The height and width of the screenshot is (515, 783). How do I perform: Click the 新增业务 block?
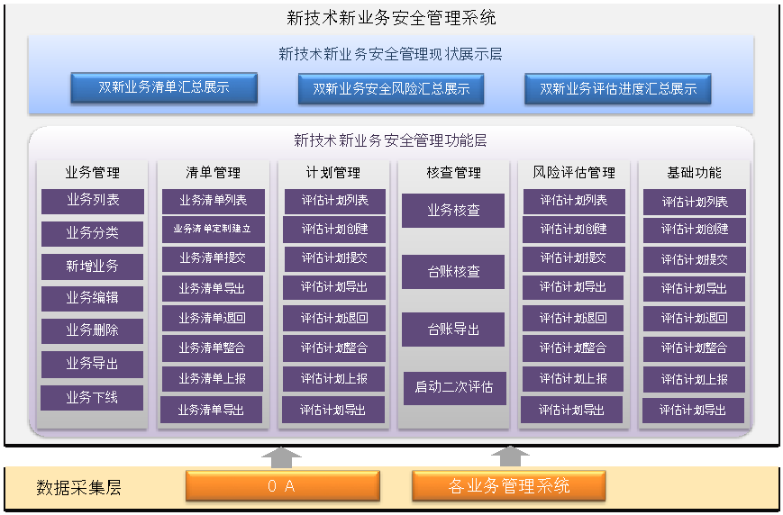coord(93,266)
